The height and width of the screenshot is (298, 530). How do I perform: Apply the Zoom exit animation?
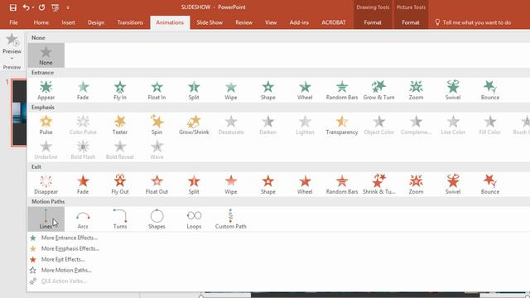(x=416, y=185)
